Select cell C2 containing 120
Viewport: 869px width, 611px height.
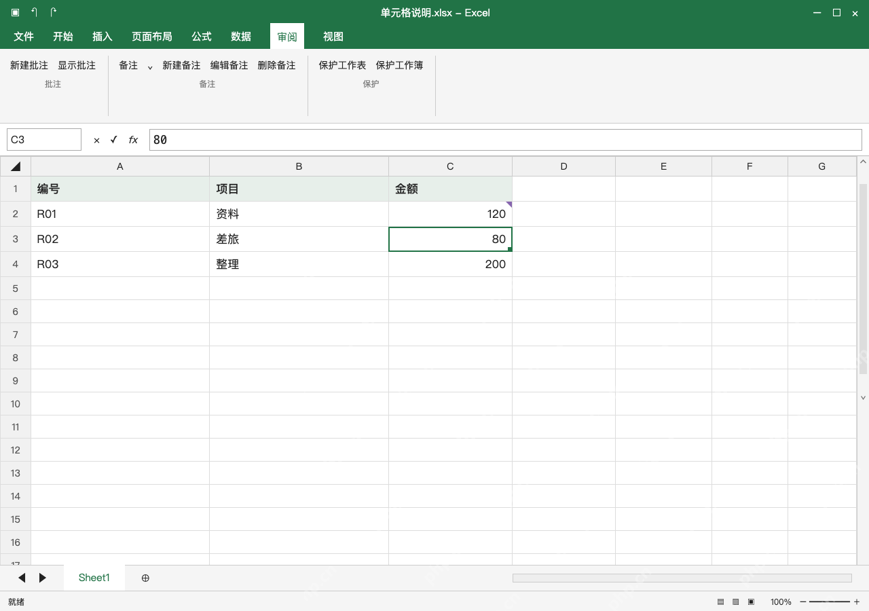[x=451, y=214]
